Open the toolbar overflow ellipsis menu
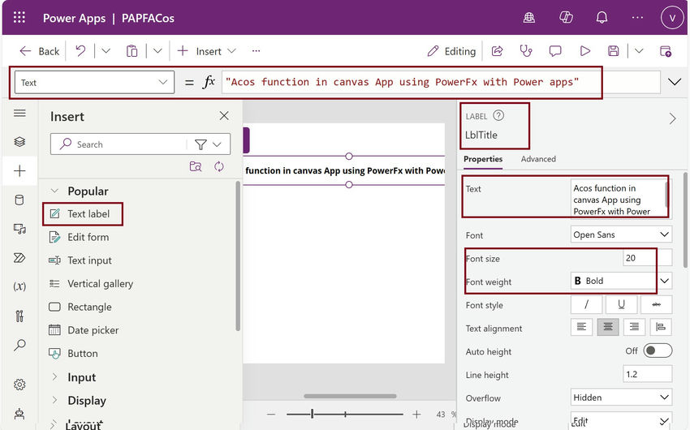The width and height of the screenshot is (690, 430). tap(256, 51)
